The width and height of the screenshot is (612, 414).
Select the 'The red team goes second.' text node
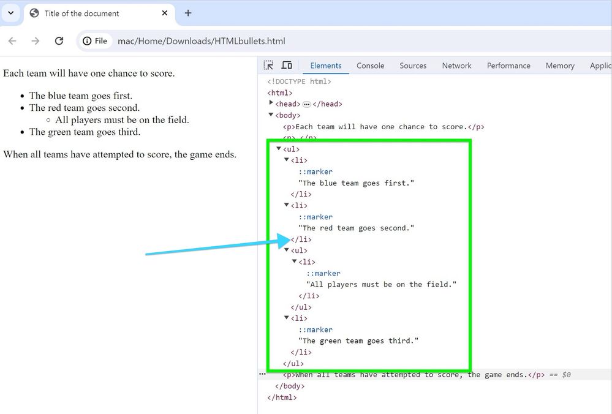tap(356, 228)
